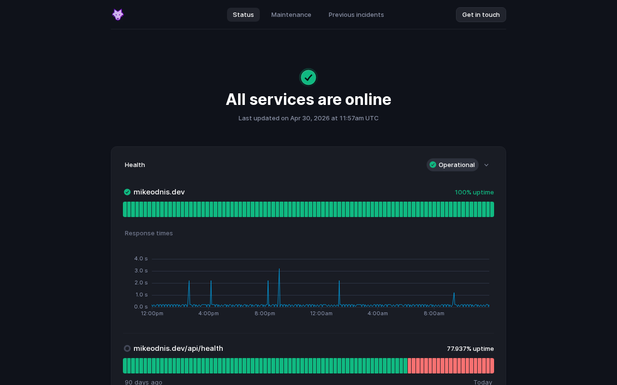Click the large green checkmark status icon
This screenshot has height=385, width=617.
pyautogui.click(x=308, y=77)
